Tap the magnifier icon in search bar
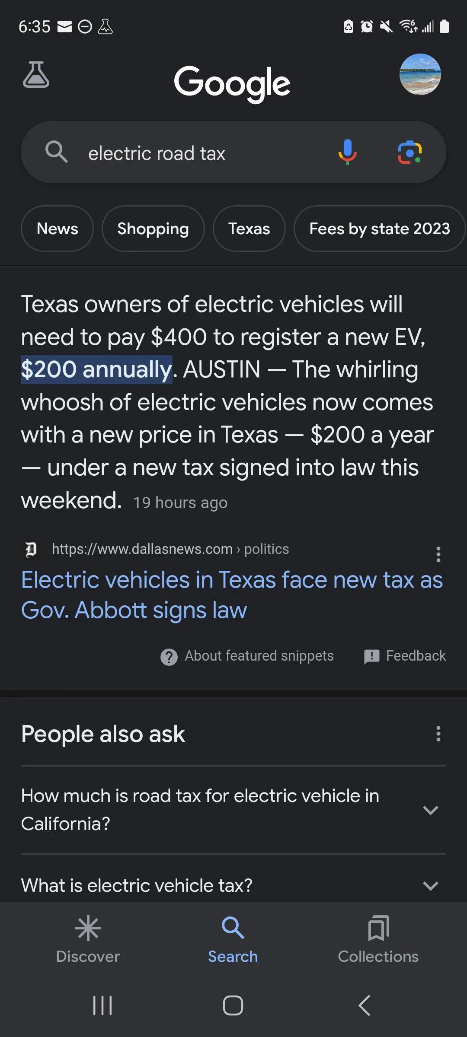The image size is (467, 1037). pos(57,152)
